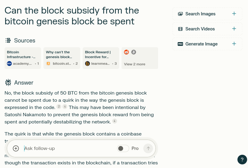Expand Search Videos with plus sign
The height and width of the screenshot is (168, 248).
[x=234, y=29]
